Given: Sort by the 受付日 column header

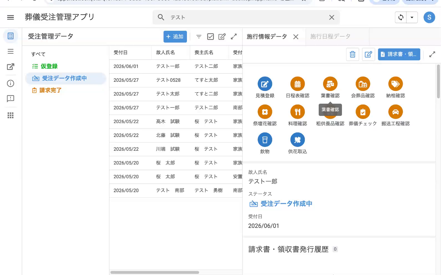Looking at the screenshot, I should (120, 52).
